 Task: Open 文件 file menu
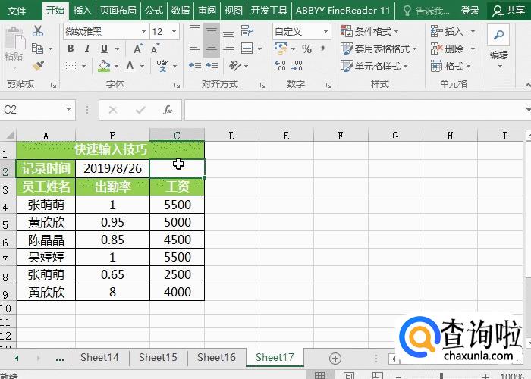(x=17, y=11)
